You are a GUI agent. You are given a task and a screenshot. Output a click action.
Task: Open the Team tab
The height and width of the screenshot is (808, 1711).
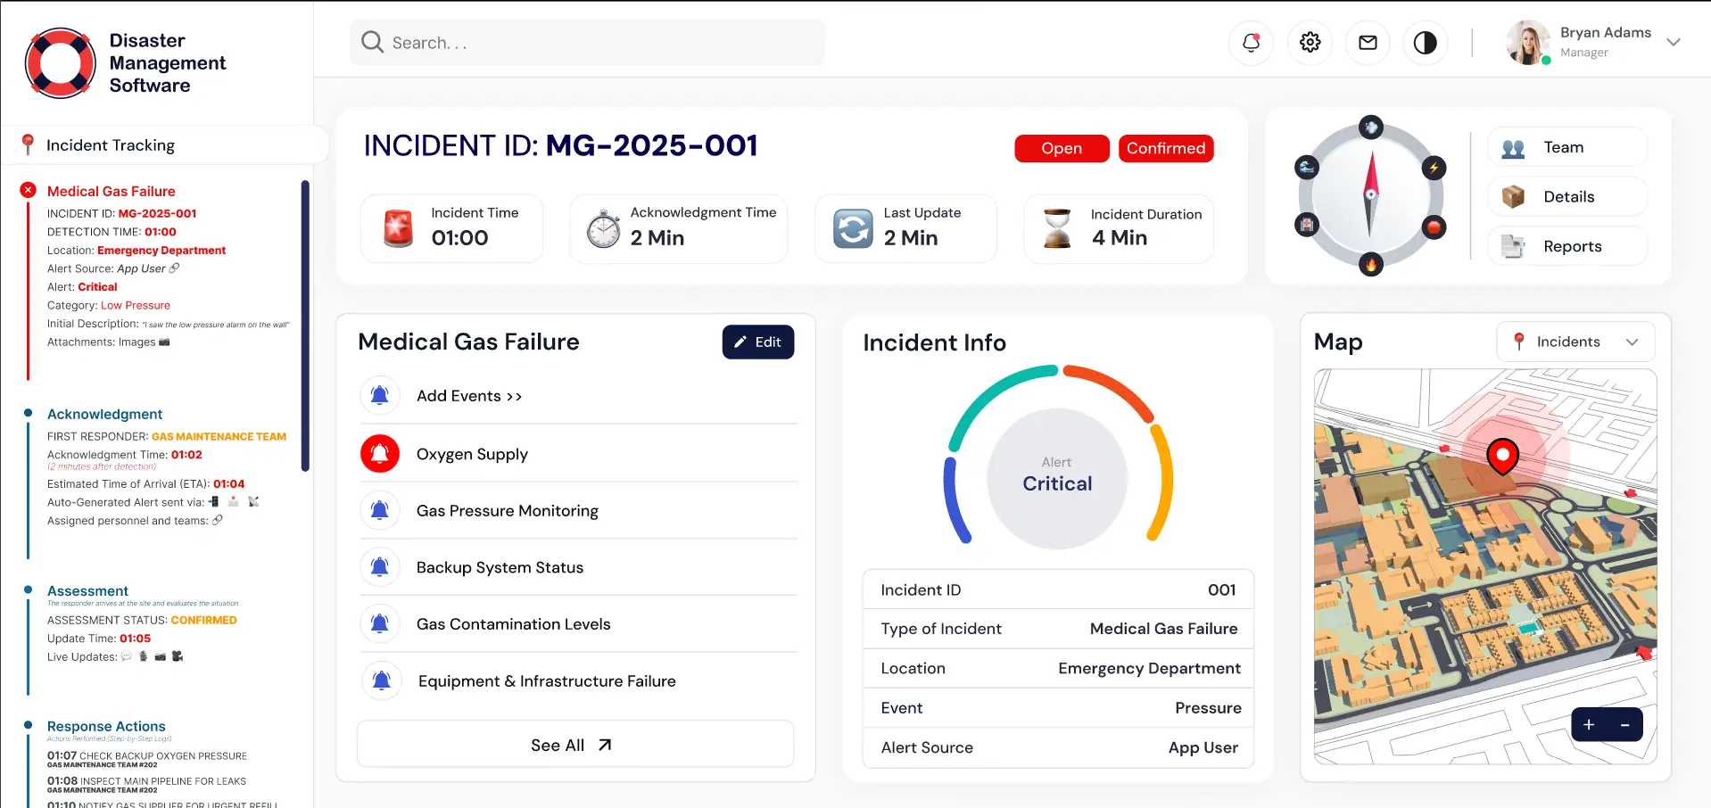(x=1567, y=147)
